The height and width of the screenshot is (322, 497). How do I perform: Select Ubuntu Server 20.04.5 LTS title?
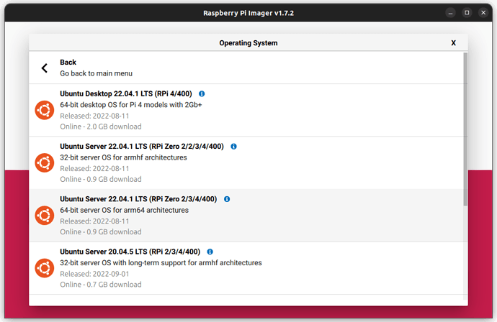[x=130, y=252]
